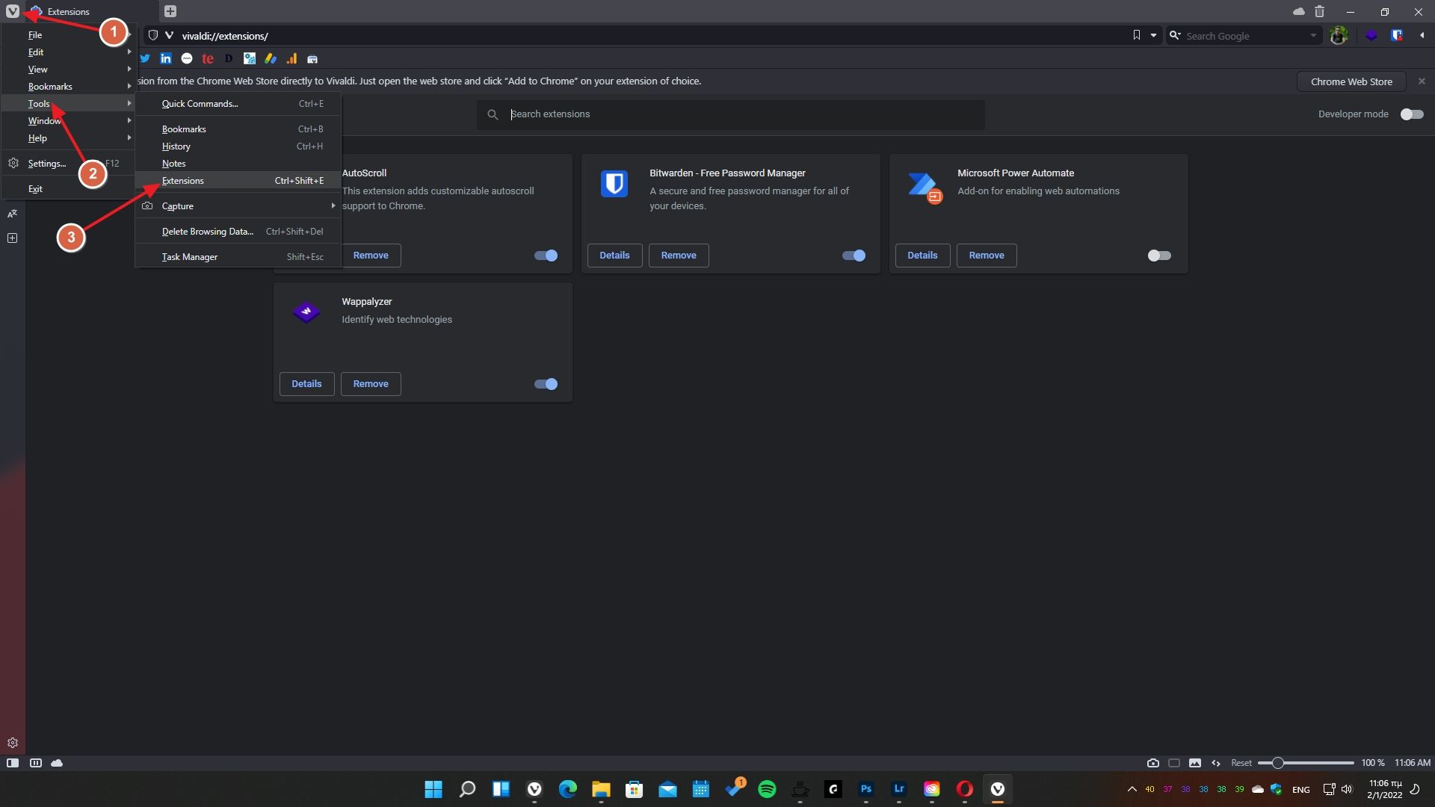Click the capture camera icon in status bar
The image size is (1435, 807).
click(x=1153, y=763)
